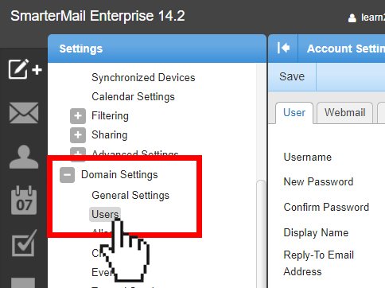The width and height of the screenshot is (385, 288).
Task: Open Calendar Settings item
Action: point(133,97)
